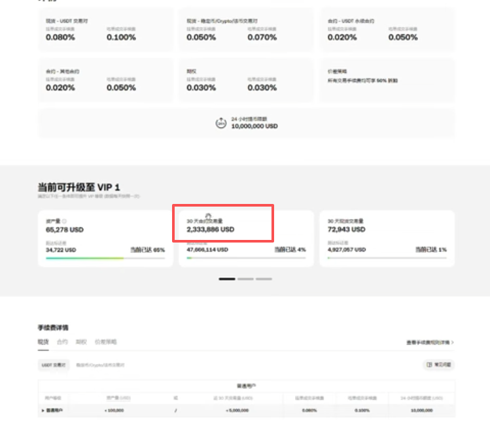Click the 10,000,000 cell in the fee table row
This screenshot has width=490, height=421.
pos(422,411)
